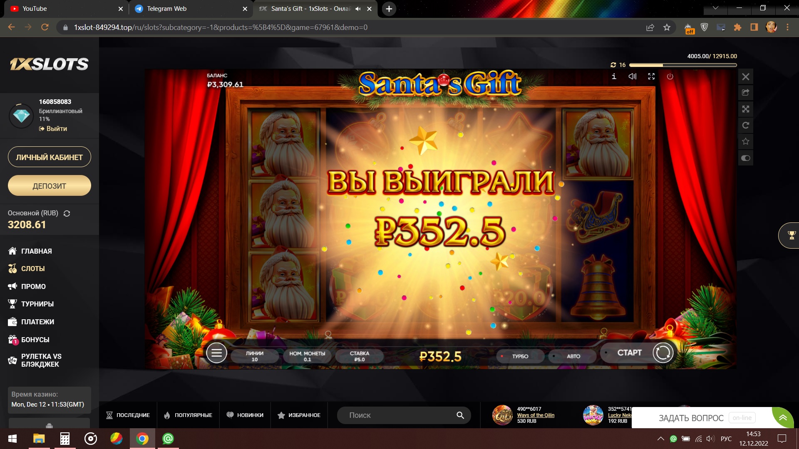Enable the АВТО autoplay mode
This screenshot has height=449, width=799.
click(573, 356)
